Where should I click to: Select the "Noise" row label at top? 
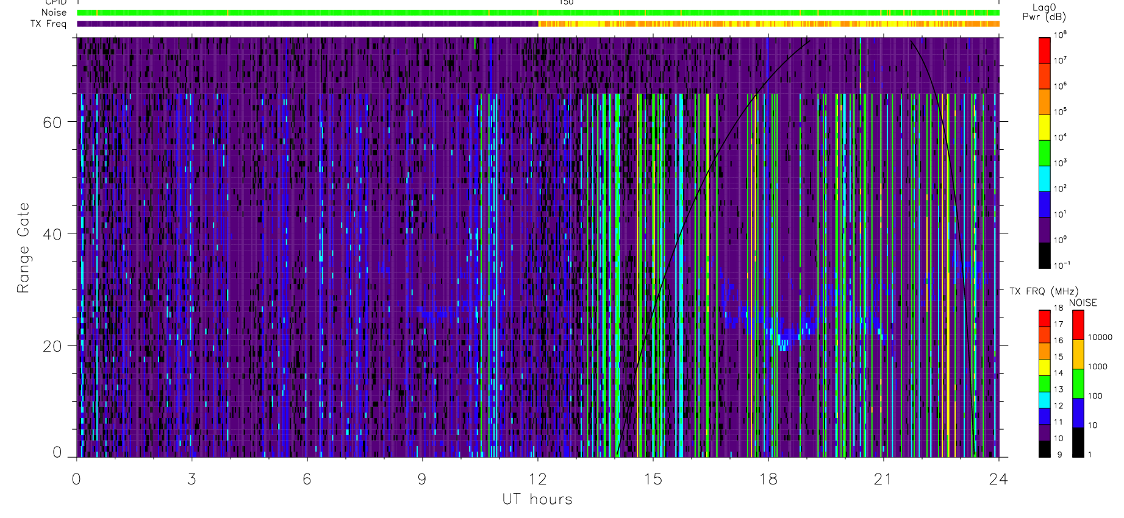point(54,12)
